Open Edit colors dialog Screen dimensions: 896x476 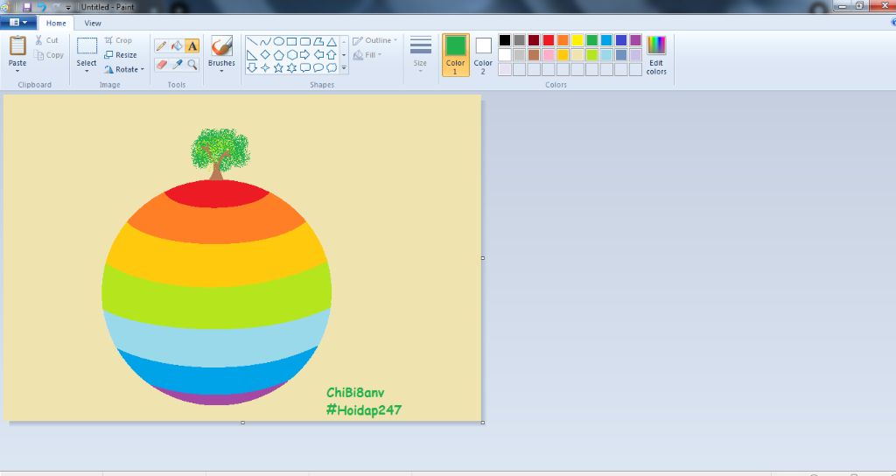656,55
